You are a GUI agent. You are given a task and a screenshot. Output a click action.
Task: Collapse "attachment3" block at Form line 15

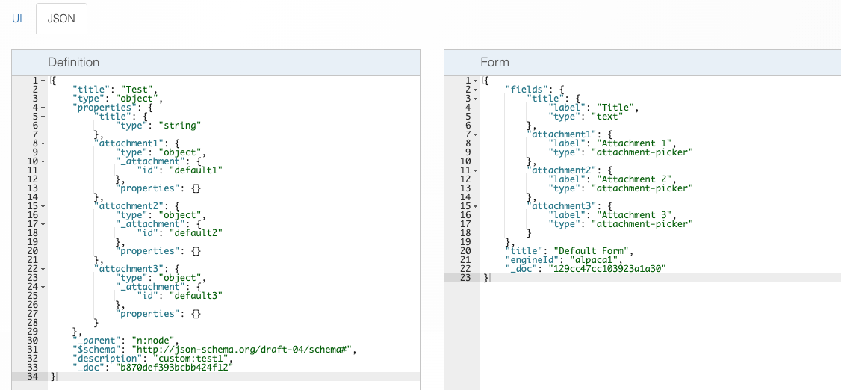point(475,206)
